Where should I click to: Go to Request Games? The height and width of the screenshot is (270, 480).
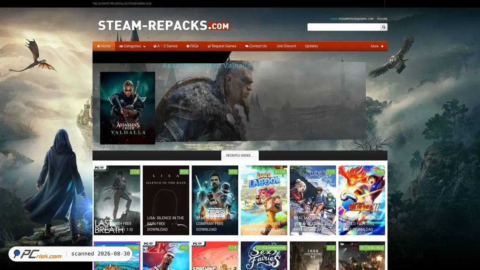tap(222, 46)
